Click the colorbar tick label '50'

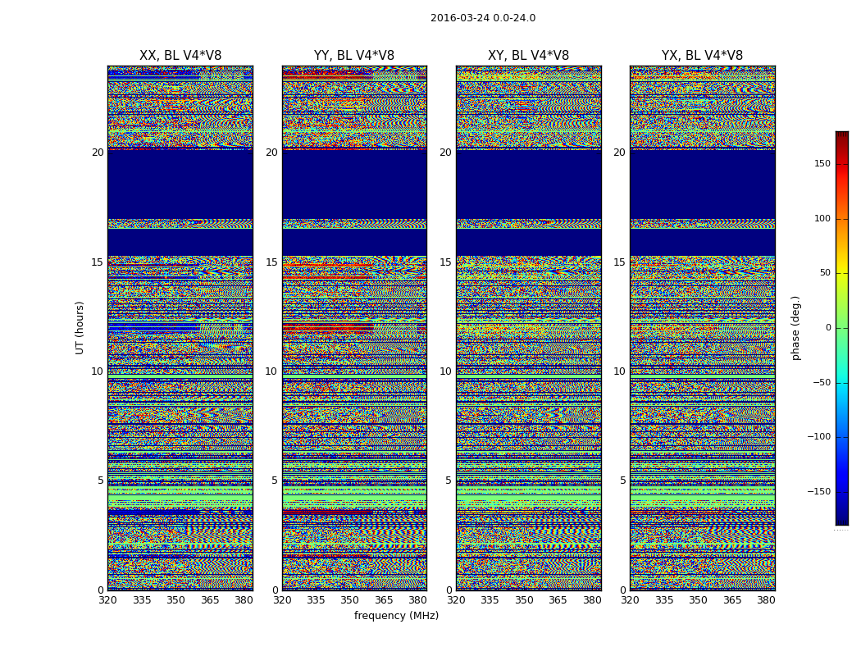[x=825, y=273]
